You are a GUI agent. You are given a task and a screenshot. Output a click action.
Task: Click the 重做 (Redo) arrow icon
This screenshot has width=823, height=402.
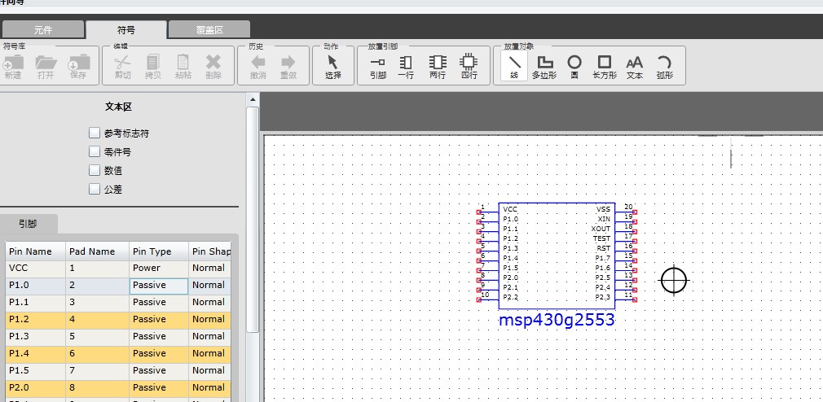pyautogui.click(x=288, y=63)
